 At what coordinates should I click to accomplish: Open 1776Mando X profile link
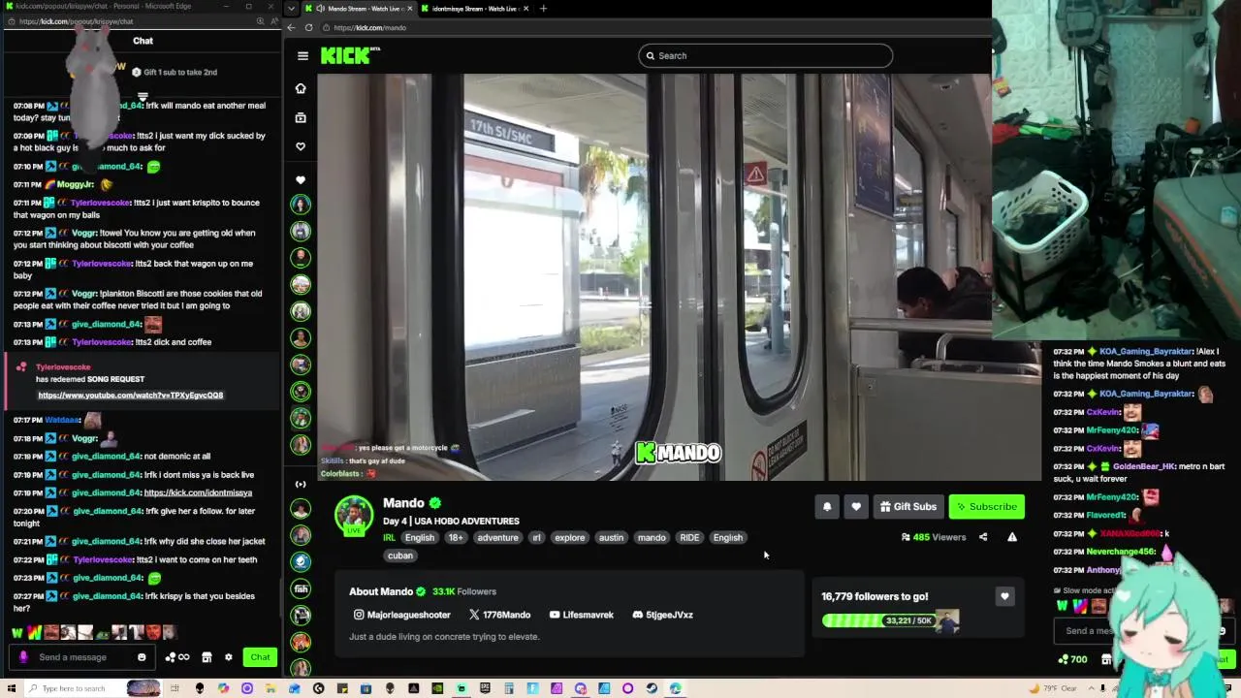pos(499,615)
